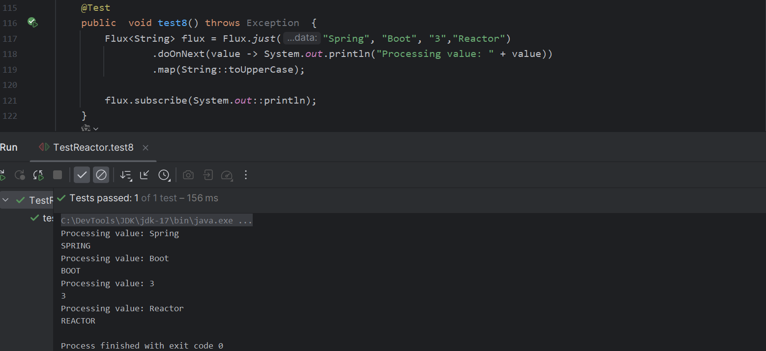
Task: Click the '...data:' parameter hint
Action: coord(302,38)
